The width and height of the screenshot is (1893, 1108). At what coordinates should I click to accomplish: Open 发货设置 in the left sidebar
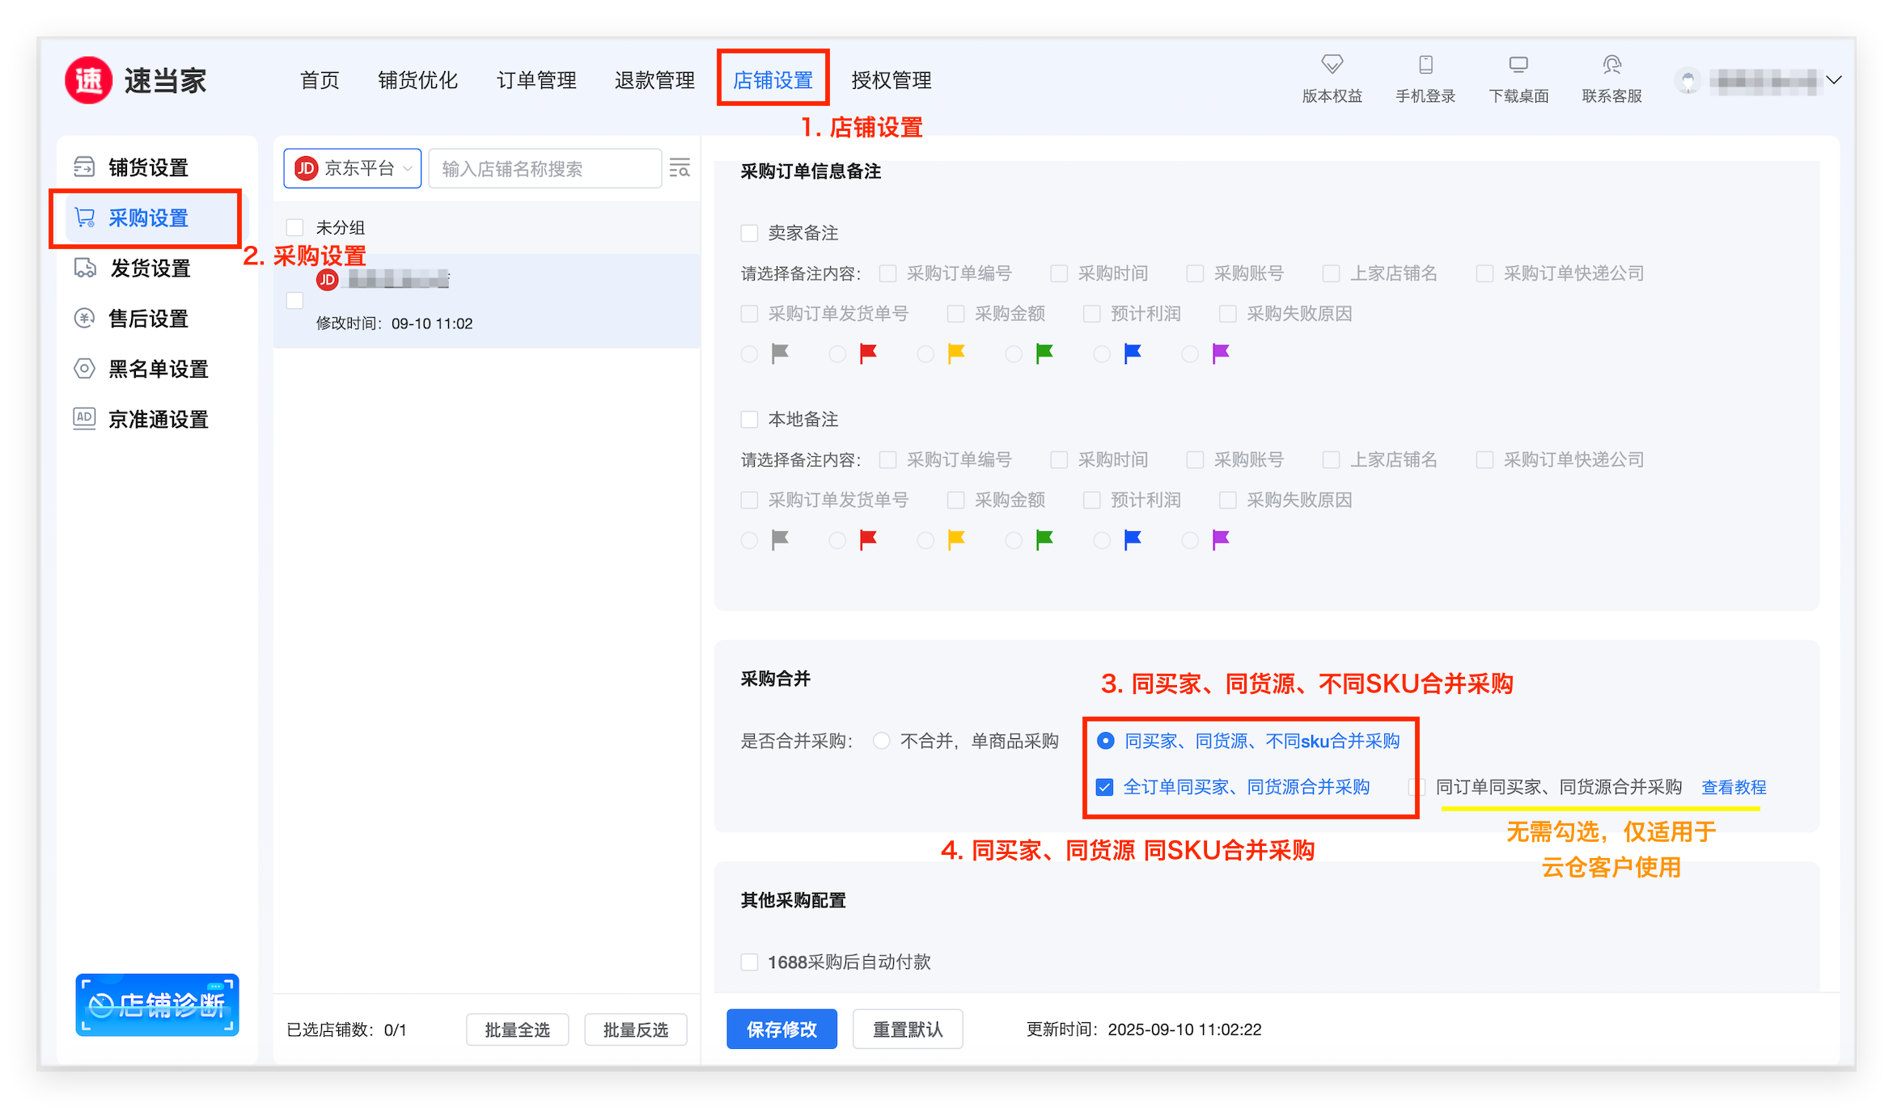150,269
